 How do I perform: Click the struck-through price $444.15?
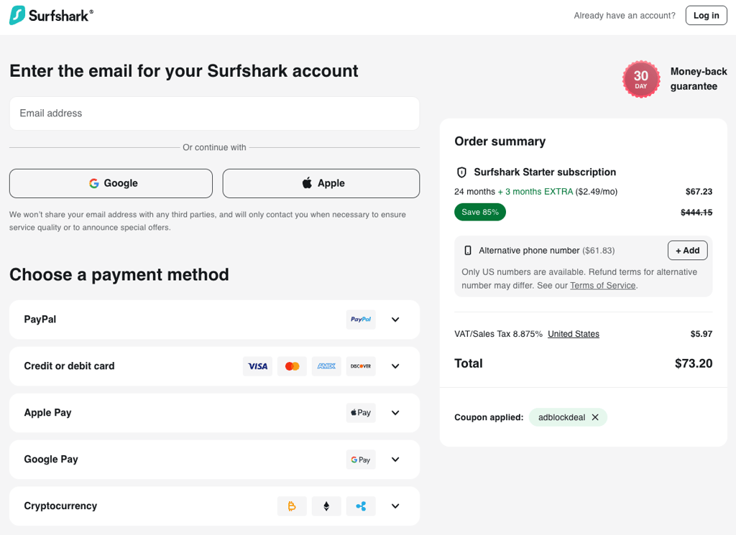point(696,213)
